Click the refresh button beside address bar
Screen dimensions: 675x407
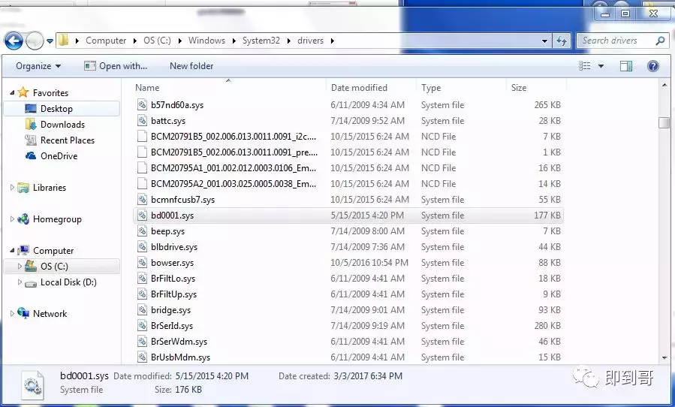point(562,41)
